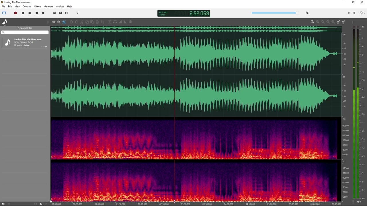Switch to spectrogram-only view
The image size is (367, 206).
pyautogui.click(x=58, y=22)
